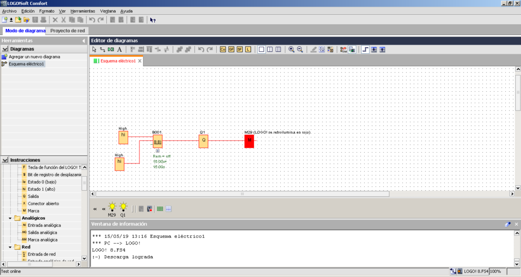Select the selection arrow tool
This screenshot has height=277, width=521.
(94, 49)
